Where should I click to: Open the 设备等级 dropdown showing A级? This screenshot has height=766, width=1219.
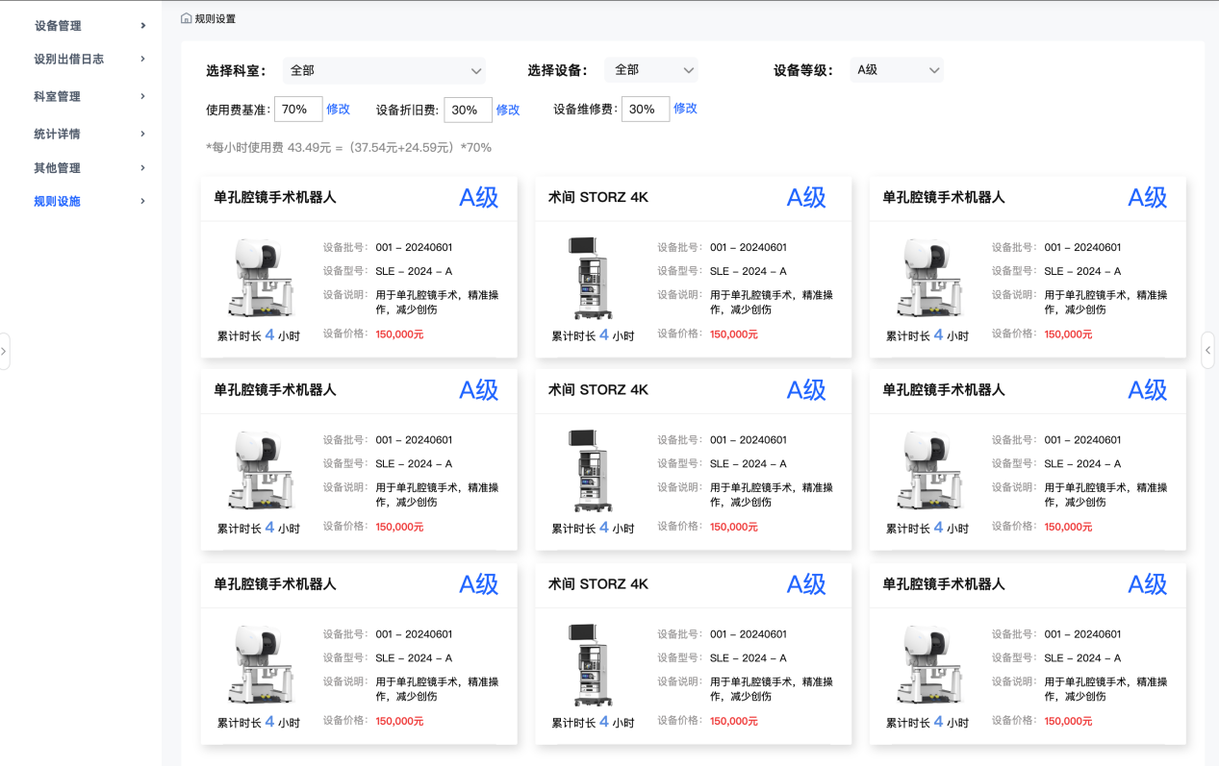897,70
